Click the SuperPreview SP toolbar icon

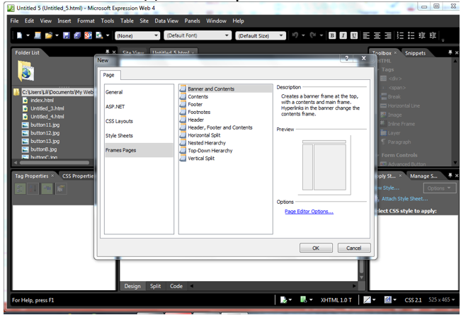(x=89, y=35)
